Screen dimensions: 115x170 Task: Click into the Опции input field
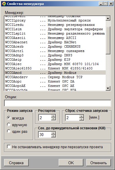[57, 103]
